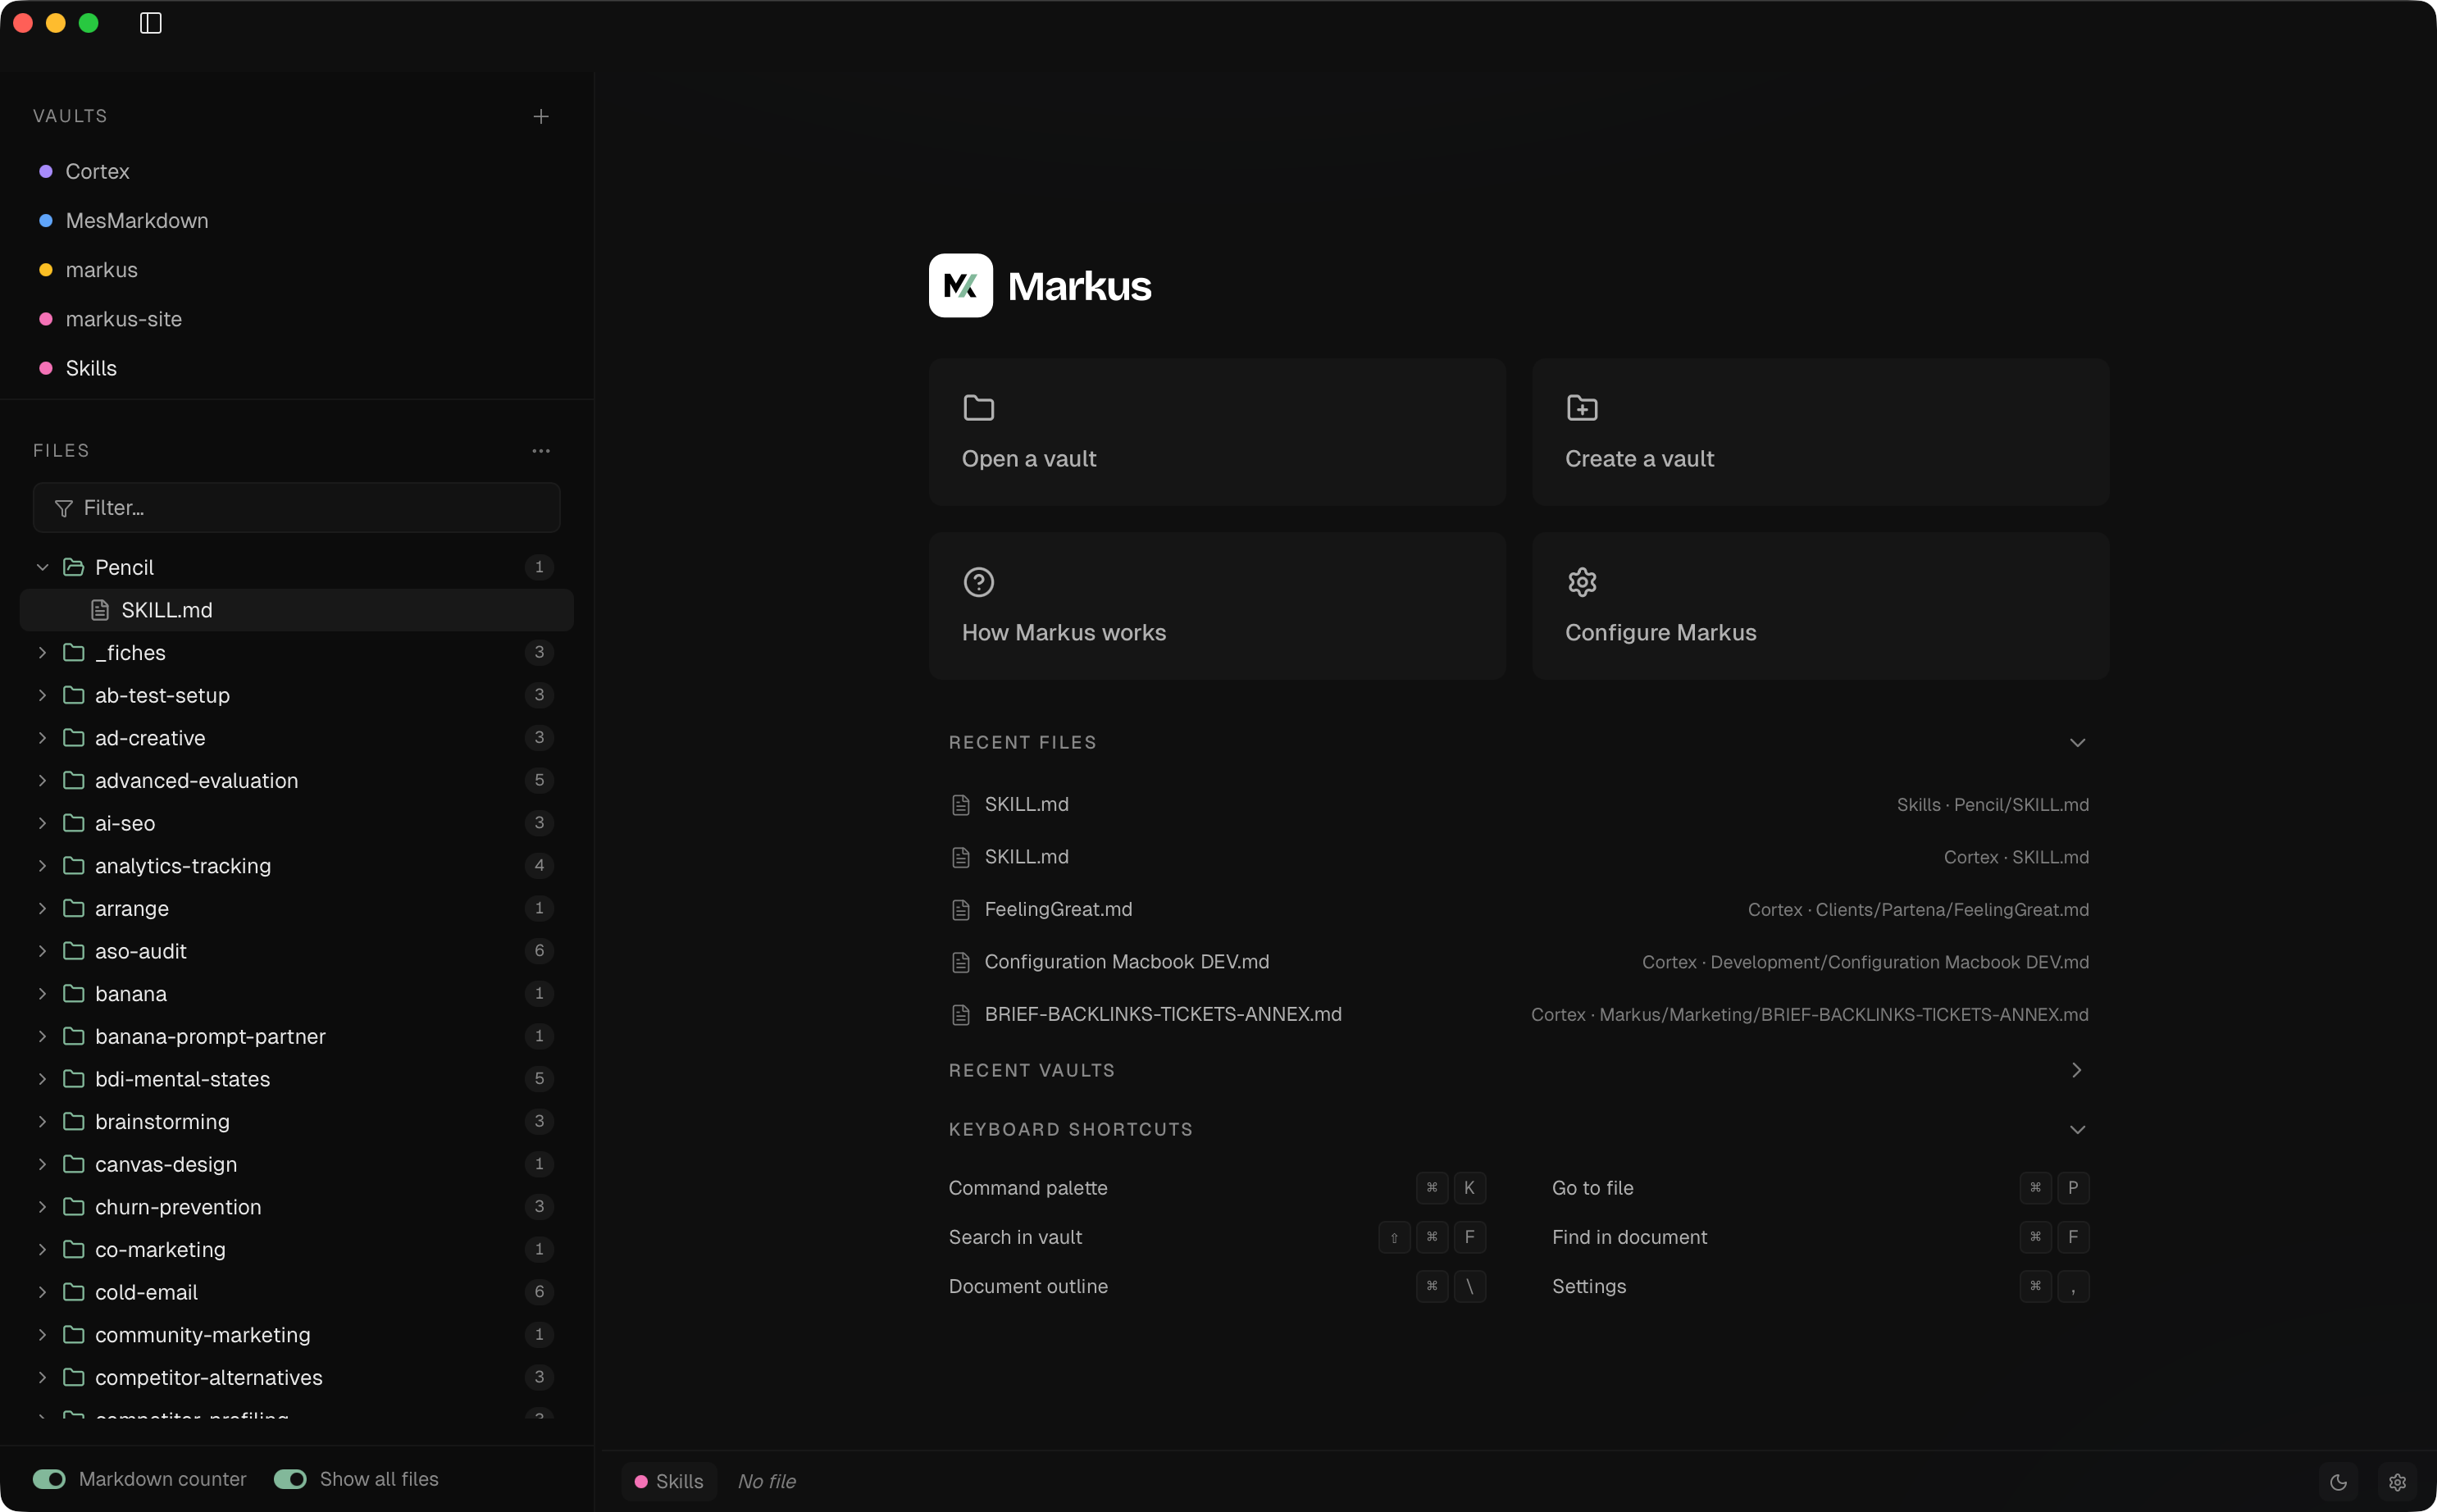Click the Skills vault chip in status bar
2437x1512 pixels.
tap(669, 1482)
